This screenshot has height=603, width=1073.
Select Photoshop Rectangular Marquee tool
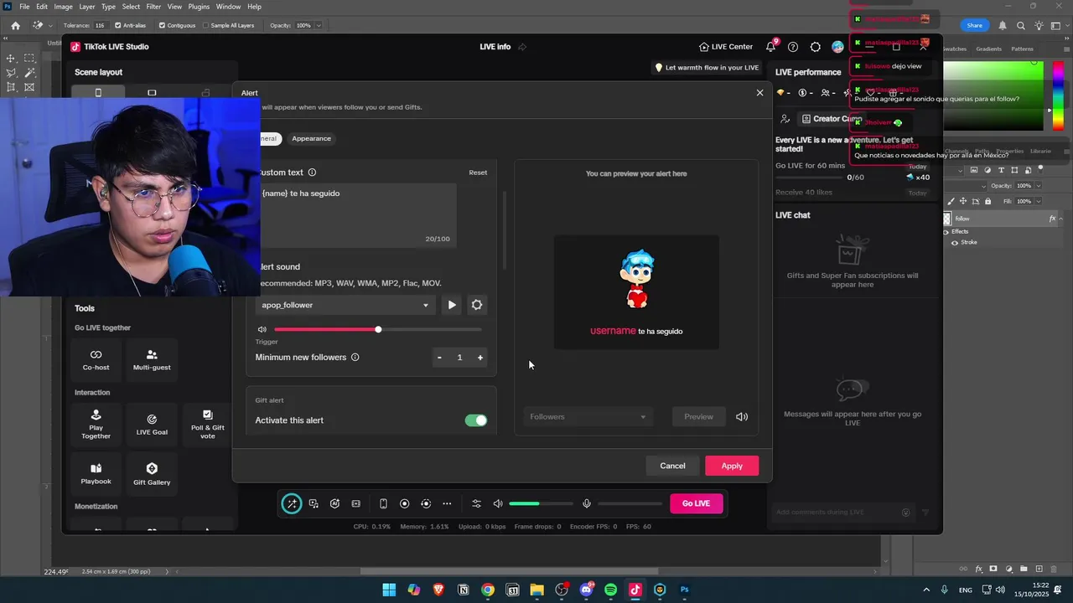[29, 59]
